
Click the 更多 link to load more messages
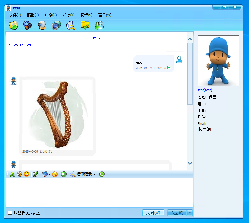97,38
